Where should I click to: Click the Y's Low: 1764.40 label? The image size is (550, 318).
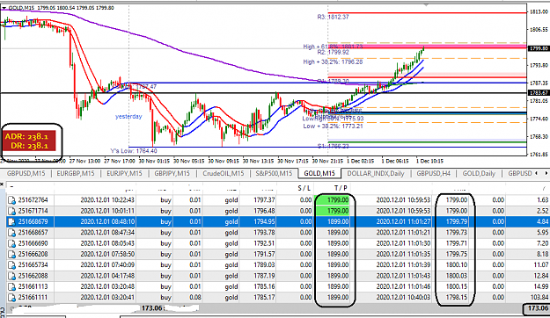point(134,151)
